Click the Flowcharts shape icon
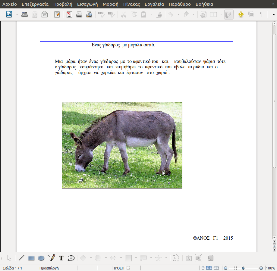 128,258
